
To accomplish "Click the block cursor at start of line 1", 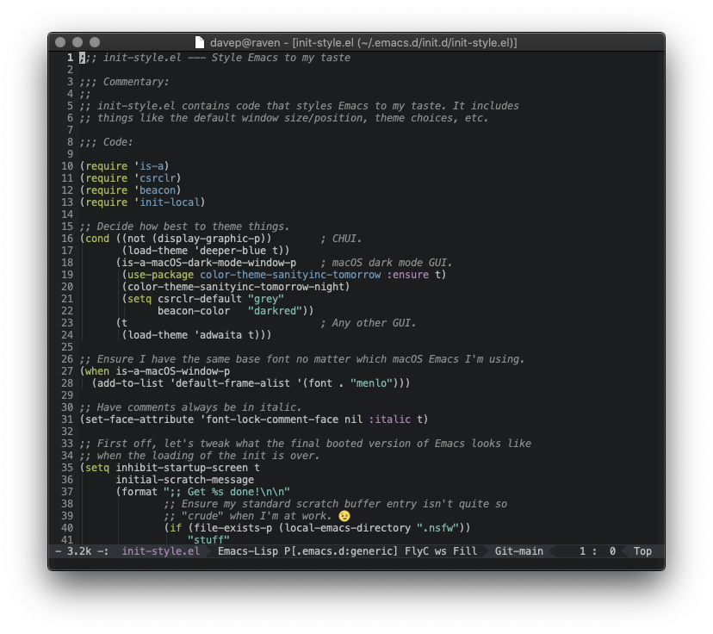I will tap(82, 58).
